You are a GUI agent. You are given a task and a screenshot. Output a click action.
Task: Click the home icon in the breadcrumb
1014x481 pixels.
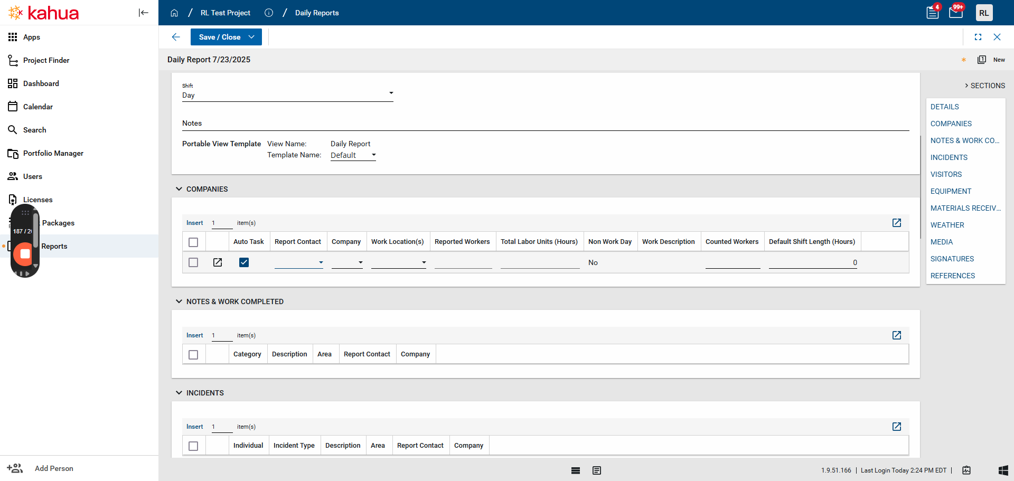174,13
